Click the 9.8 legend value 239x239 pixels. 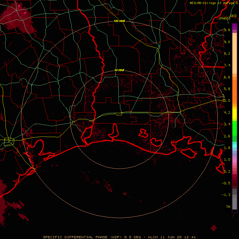(x=227, y=30)
